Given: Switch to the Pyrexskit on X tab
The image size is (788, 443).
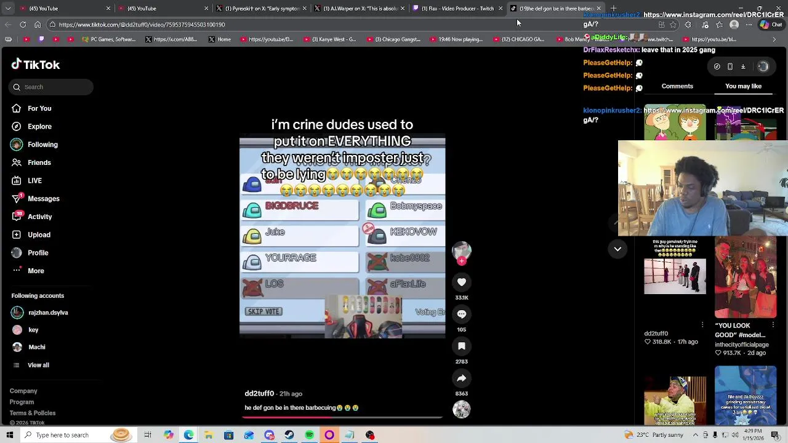Looking at the screenshot, I should (262, 9).
